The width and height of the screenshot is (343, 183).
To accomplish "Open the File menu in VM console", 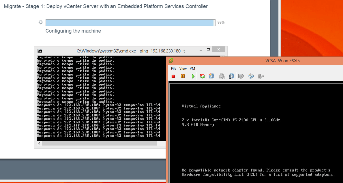I will coord(174,69).
